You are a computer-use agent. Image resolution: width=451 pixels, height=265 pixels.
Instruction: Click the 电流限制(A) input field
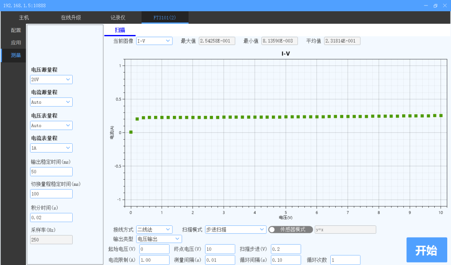pyautogui.click(x=154, y=260)
